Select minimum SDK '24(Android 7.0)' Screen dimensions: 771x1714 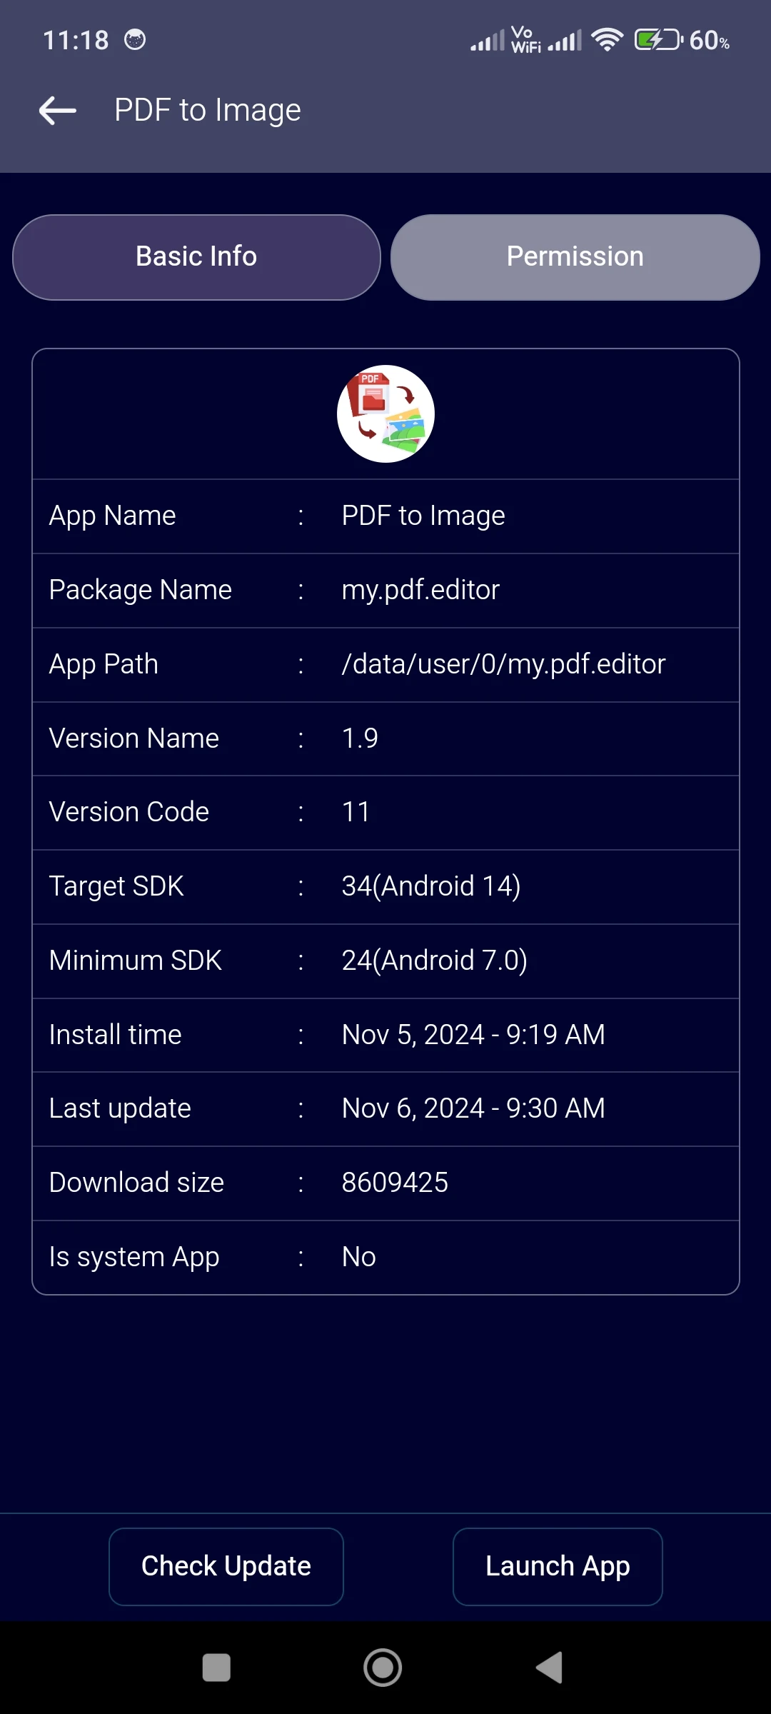[x=435, y=961]
